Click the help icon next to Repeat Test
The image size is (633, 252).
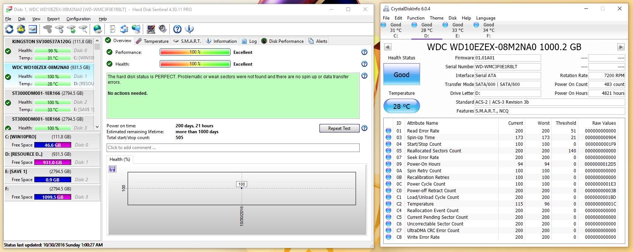(364, 128)
